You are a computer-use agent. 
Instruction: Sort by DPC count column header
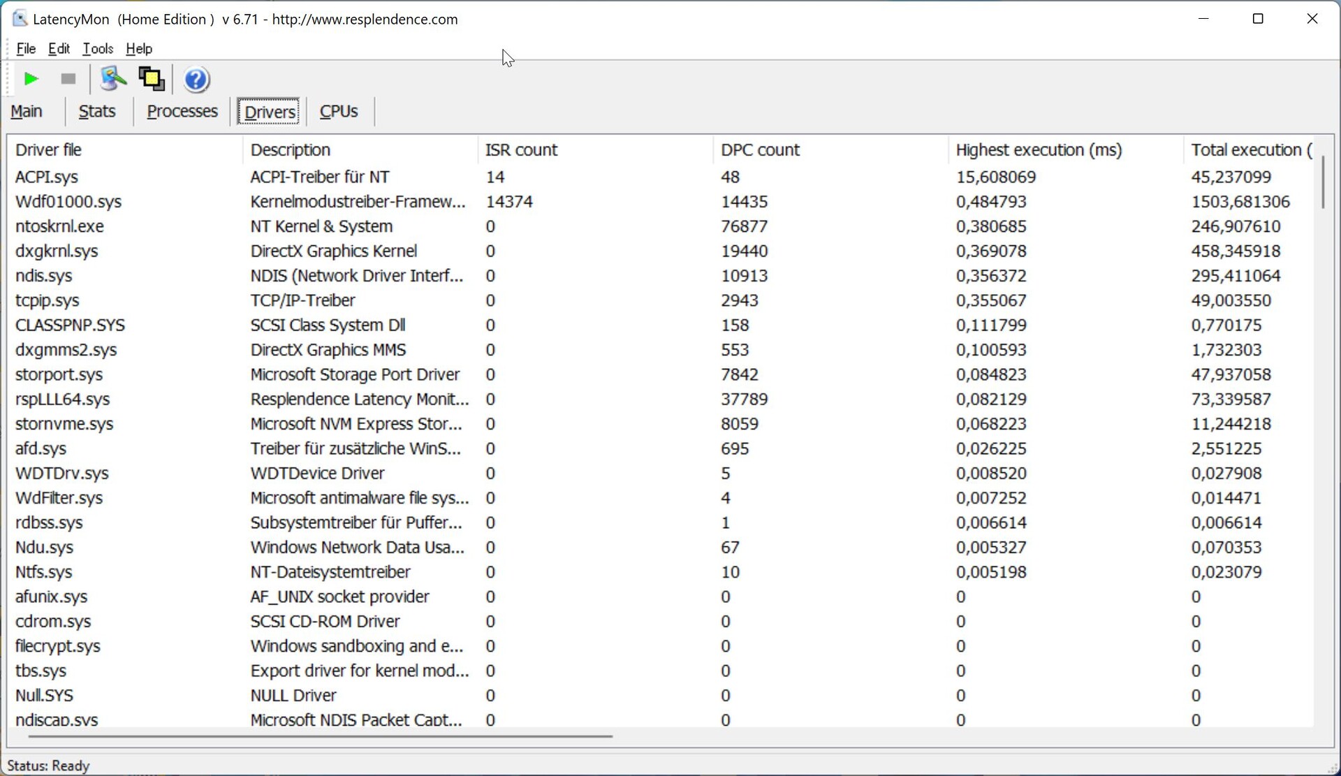pyautogui.click(x=760, y=150)
